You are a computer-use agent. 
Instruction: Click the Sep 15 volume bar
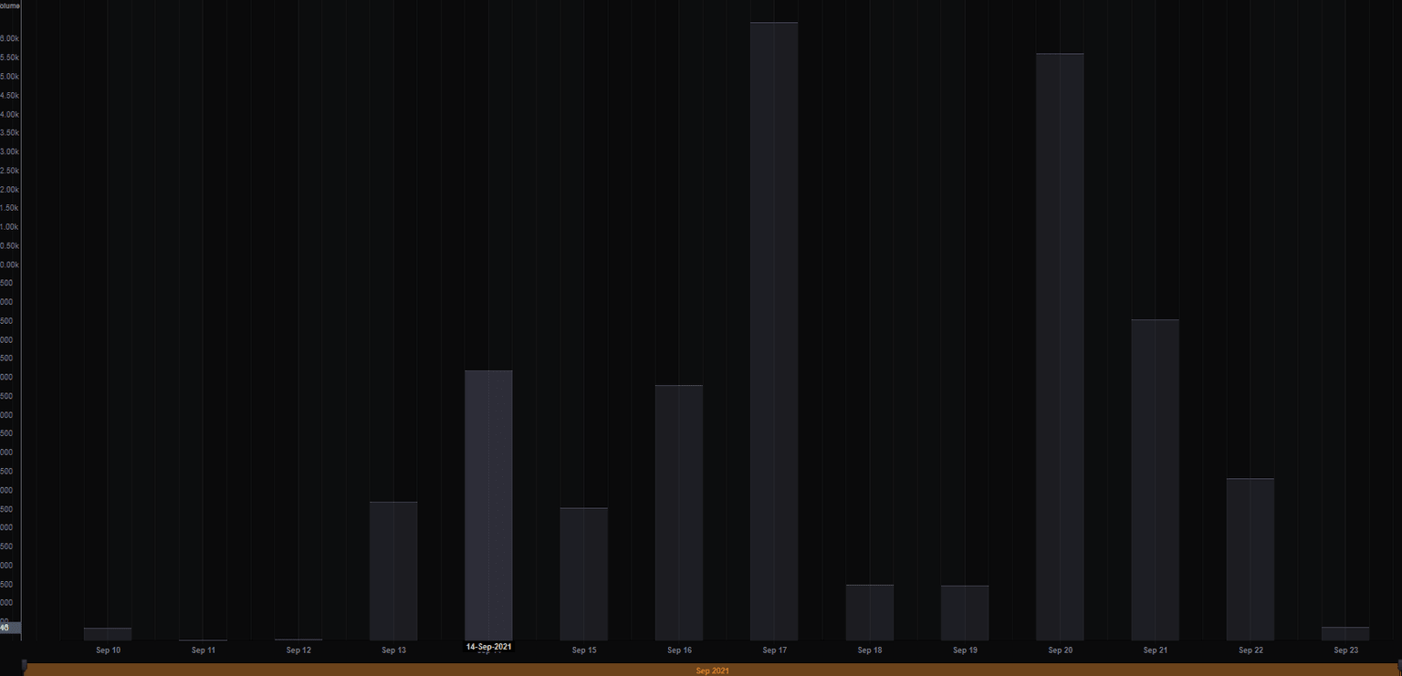tap(583, 574)
